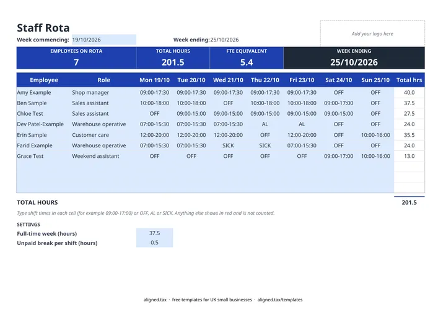Click the 'Customer care' role cell
The width and height of the screenshot is (446, 315).
click(x=104, y=135)
